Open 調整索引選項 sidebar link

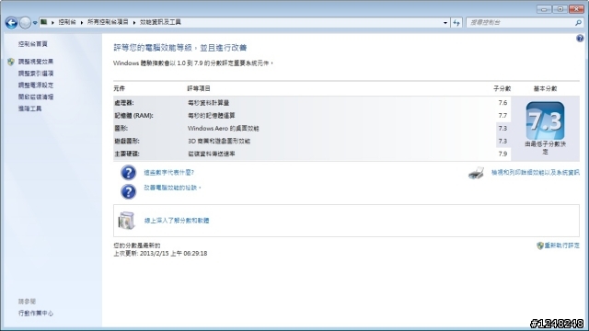point(36,74)
